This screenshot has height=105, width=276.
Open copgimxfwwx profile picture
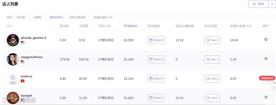click(13, 59)
